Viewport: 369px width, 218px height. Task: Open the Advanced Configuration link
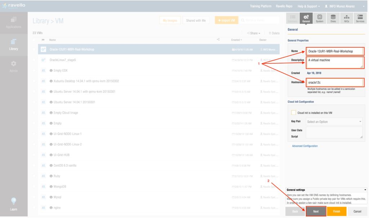(x=305, y=146)
